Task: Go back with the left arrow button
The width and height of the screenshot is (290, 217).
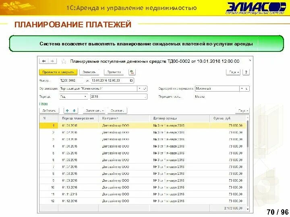Action: pyautogui.click(x=44, y=61)
